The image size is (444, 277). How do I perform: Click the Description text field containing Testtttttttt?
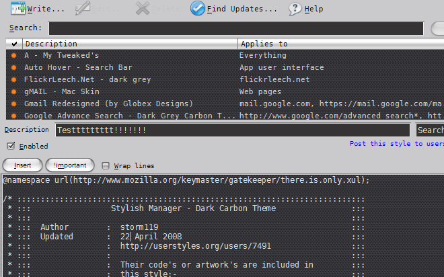(233, 130)
